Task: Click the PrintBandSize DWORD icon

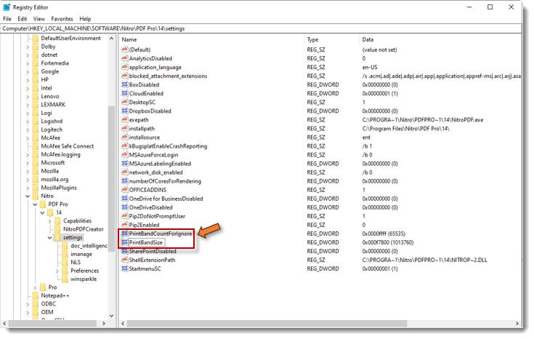Action: point(125,242)
